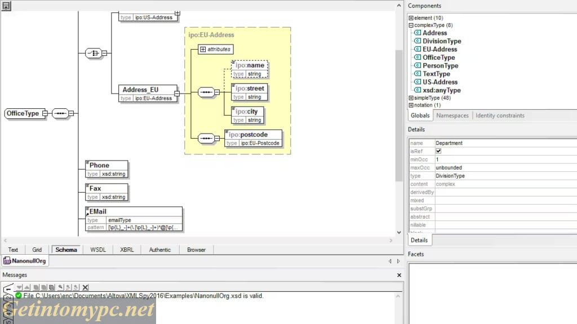The height and width of the screenshot is (324, 577).
Task: Collapse the complexType (8) tree node
Action: coord(411,25)
